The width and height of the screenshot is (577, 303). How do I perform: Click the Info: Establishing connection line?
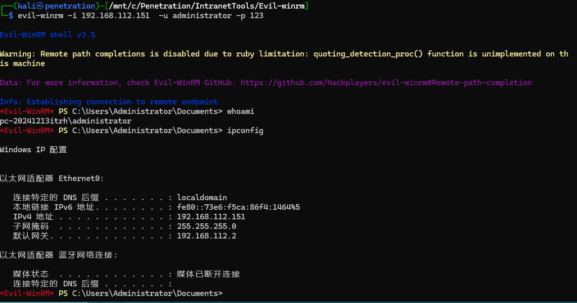tap(109, 101)
